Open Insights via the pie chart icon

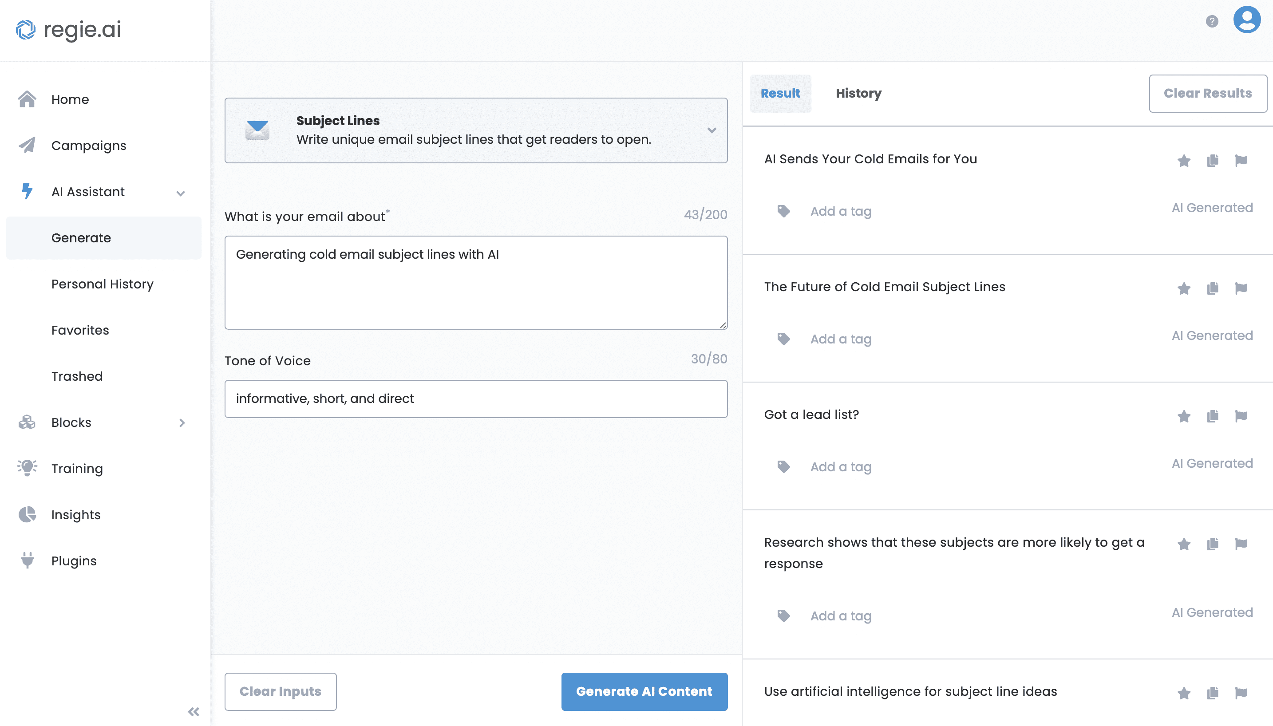point(27,514)
